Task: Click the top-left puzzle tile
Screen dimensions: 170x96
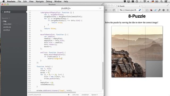Action: click(120, 34)
